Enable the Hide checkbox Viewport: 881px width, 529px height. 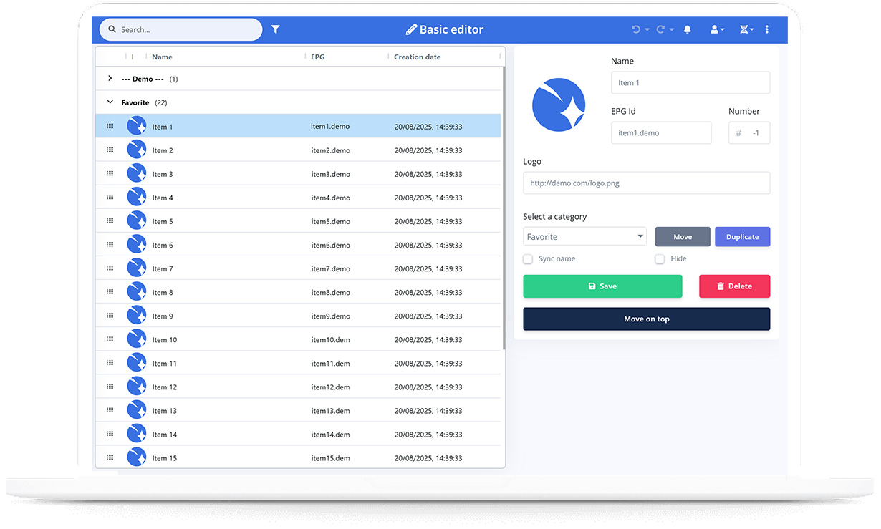(x=660, y=259)
